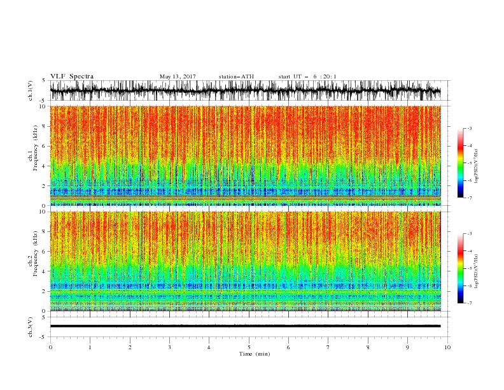
Task: Click the 'VLF Spectra' title text
Action: 72,76
